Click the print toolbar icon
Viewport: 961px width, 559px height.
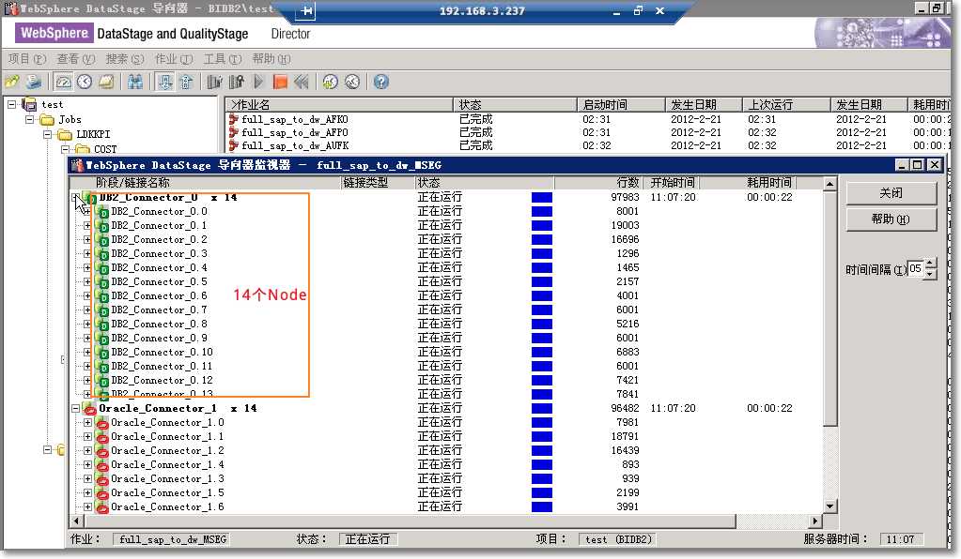coord(34,82)
